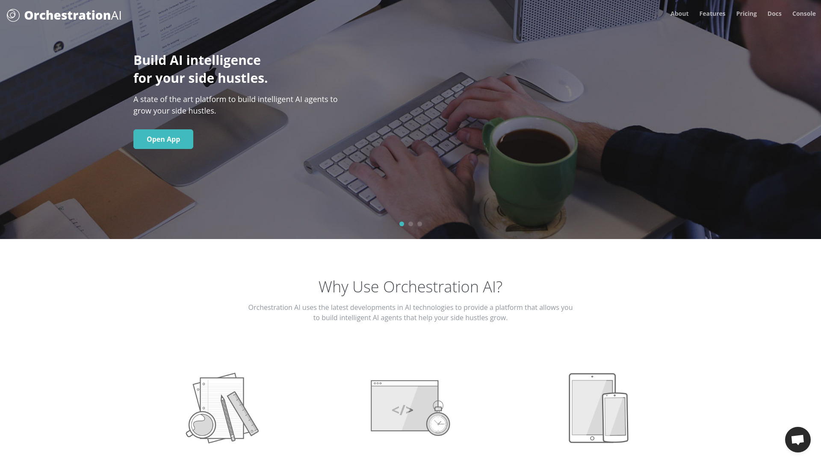Expand the Docs navigation dropdown

coord(774,14)
